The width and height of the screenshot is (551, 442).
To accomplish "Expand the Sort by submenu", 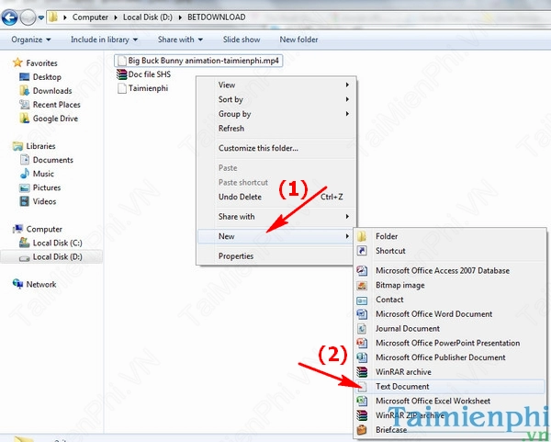I will [277, 99].
